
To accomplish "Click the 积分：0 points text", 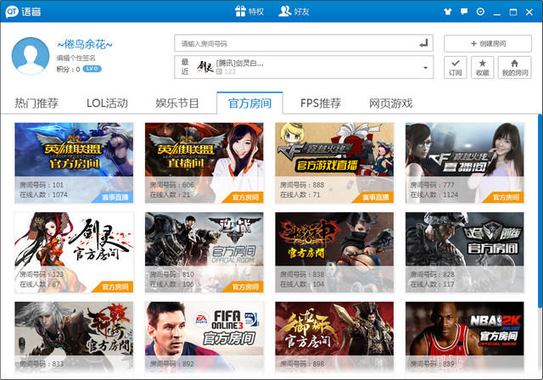I will pyautogui.click(x=68, y=70).
